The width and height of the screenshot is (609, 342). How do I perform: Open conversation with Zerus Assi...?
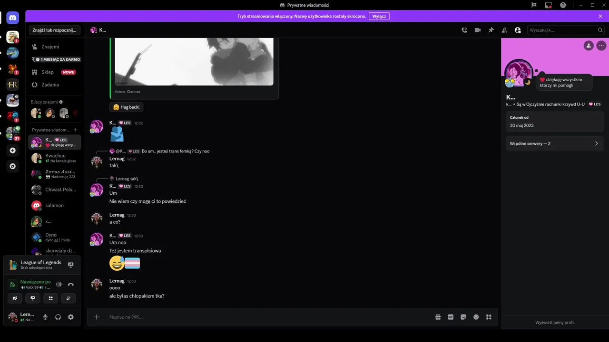click(x=54, y=174)
